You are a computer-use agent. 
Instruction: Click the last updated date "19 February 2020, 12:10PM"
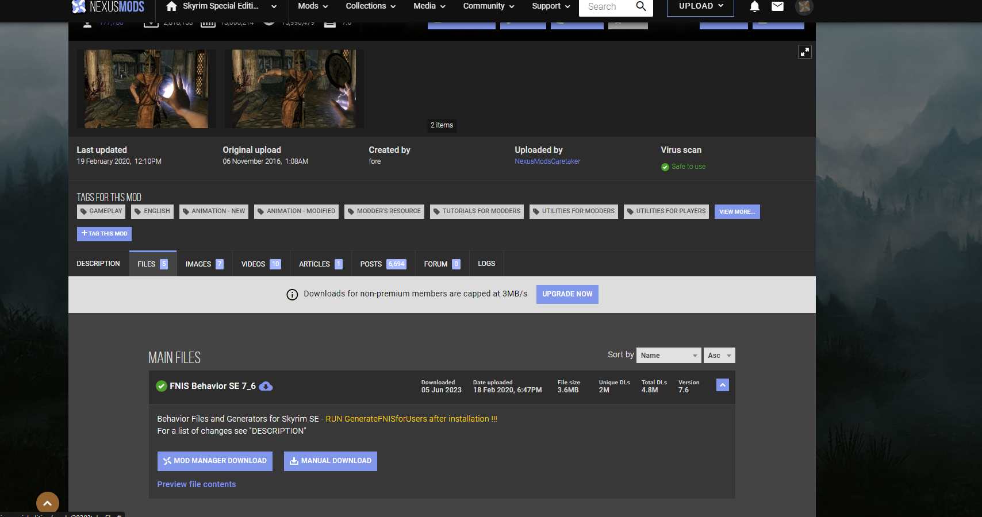119,161
